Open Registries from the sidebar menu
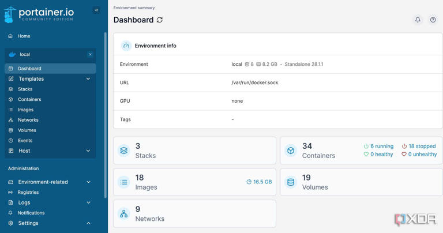The image size is (443, 233). [x=28, y=192]
